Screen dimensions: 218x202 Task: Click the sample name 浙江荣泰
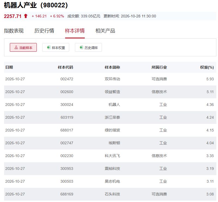tap(112, 117)
